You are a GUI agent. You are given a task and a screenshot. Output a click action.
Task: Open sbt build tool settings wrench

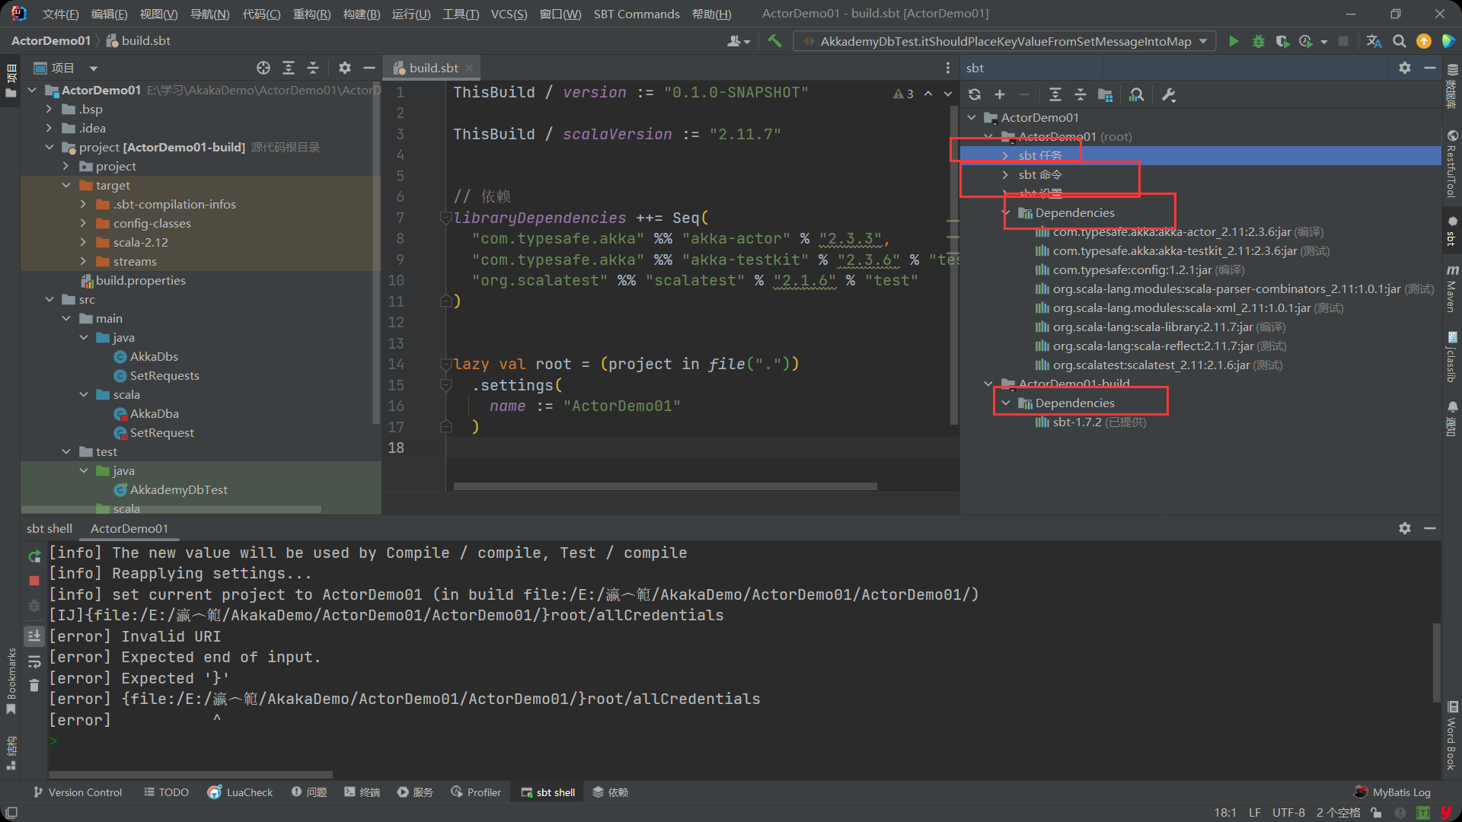[x=1169, y=95]
